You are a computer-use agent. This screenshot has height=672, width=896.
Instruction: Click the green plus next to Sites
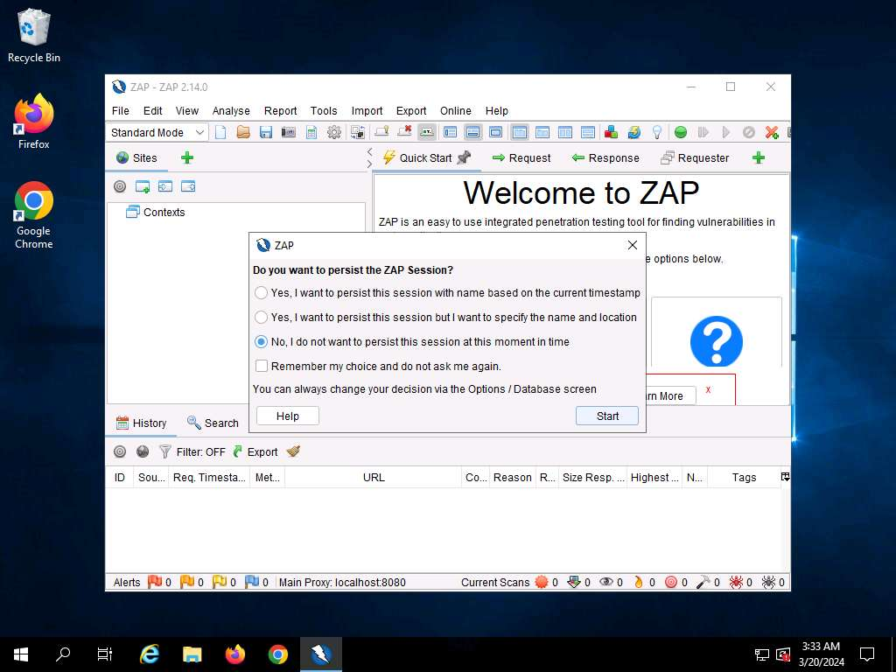tap(186, 157)
